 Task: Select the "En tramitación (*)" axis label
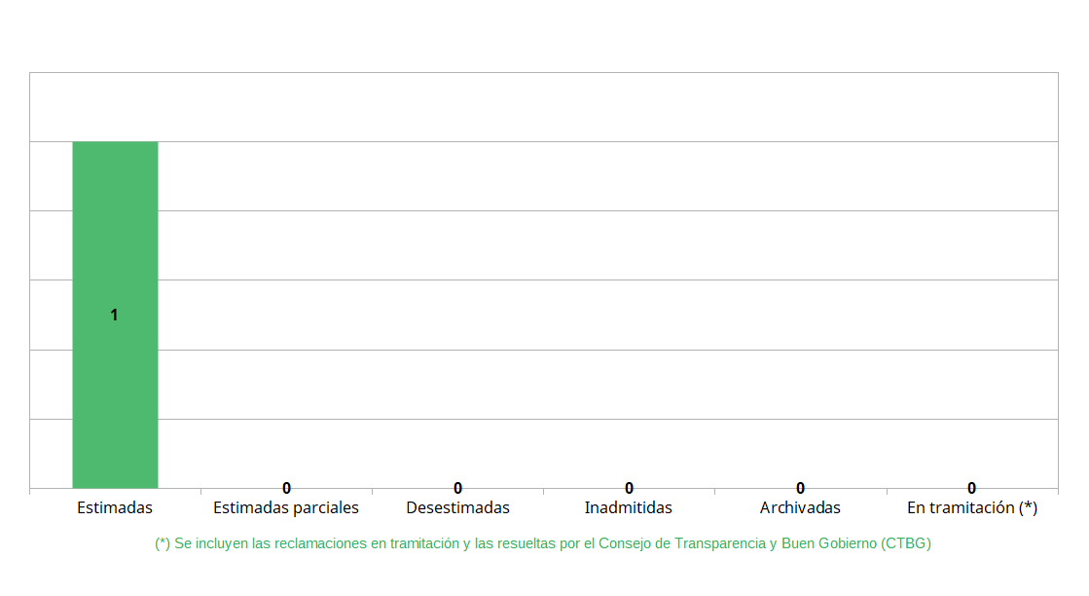point(972,508)
